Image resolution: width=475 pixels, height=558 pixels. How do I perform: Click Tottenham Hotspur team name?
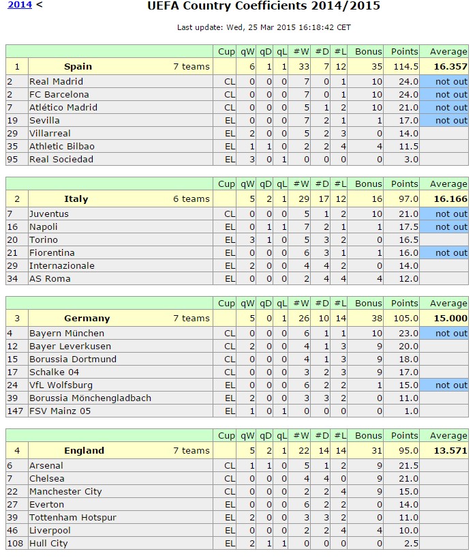[x=72, y=518]
